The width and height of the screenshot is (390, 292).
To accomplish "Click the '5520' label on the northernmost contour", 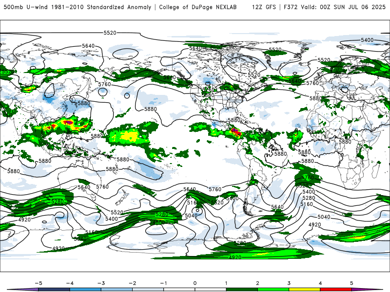I will [110, 33].
